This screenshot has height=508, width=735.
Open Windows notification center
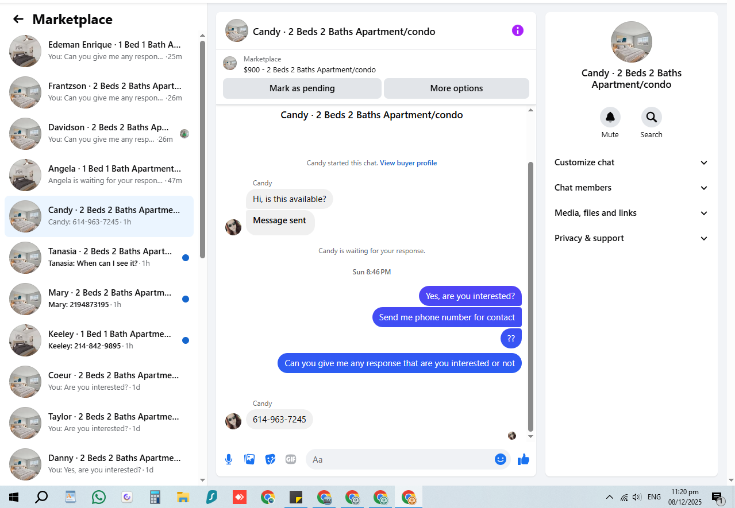(717, 497)
